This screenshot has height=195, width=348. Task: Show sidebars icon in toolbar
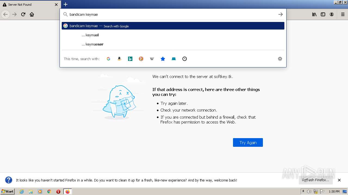[323, 14]
